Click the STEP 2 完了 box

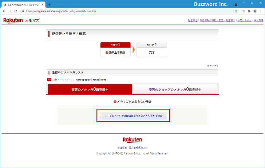pyautogui.click(x=152, y=50)
